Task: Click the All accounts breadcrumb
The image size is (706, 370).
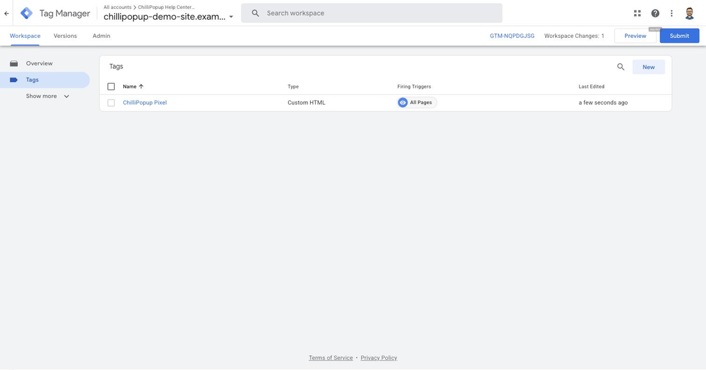Action: click(x=117, y=7)
